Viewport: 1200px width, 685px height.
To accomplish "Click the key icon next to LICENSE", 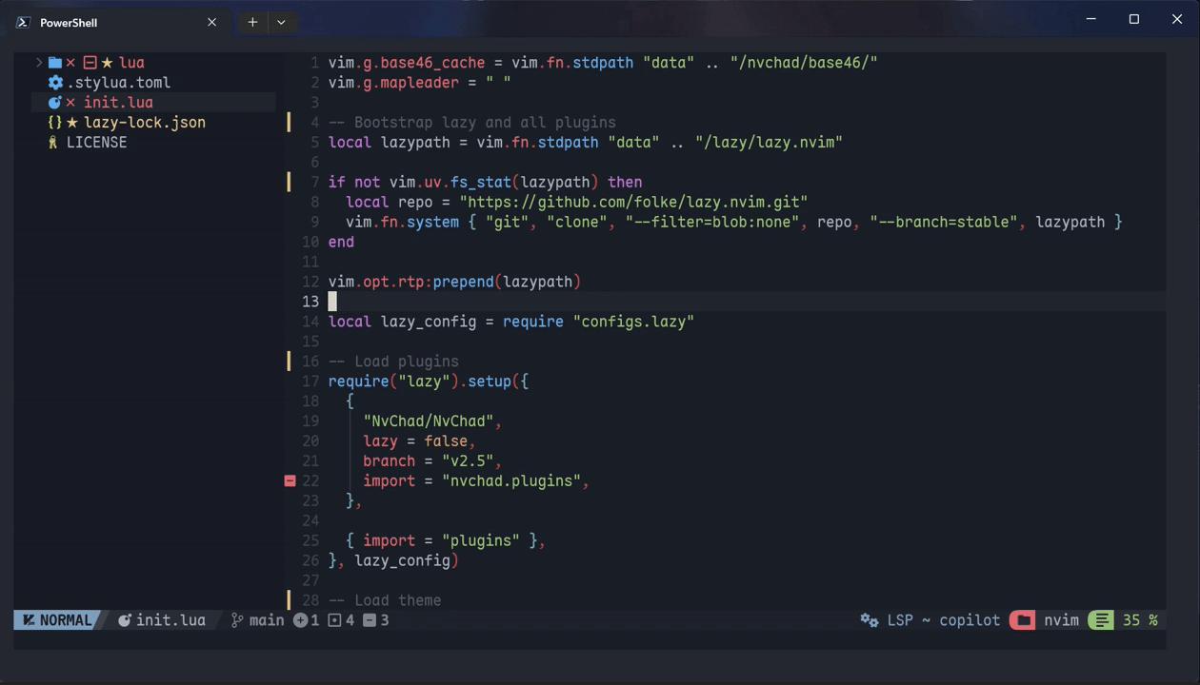I will point(53,142).
